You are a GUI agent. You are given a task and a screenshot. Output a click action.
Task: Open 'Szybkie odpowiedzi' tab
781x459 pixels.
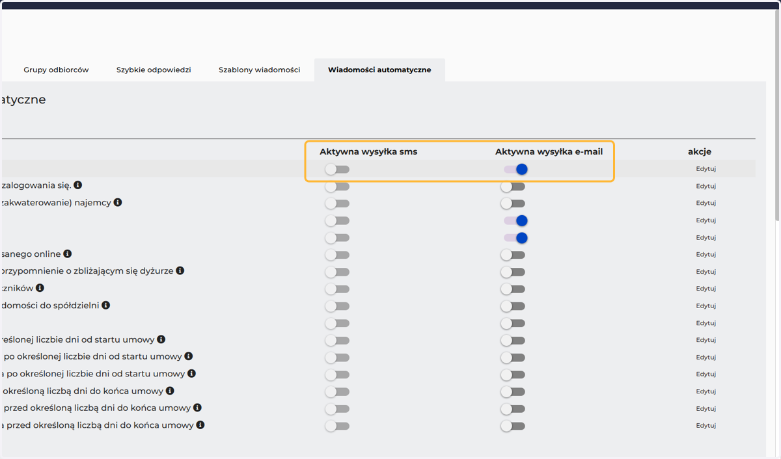[154, 70]
